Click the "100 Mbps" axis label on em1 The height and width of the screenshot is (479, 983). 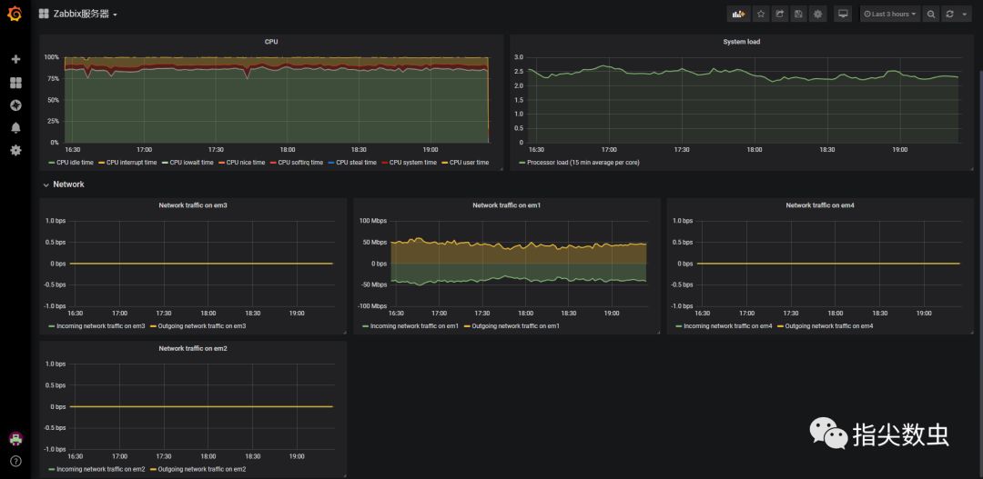click(373, 221)
